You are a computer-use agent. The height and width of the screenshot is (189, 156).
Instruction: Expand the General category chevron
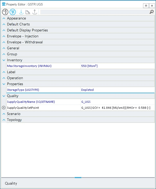coord(4,48)
